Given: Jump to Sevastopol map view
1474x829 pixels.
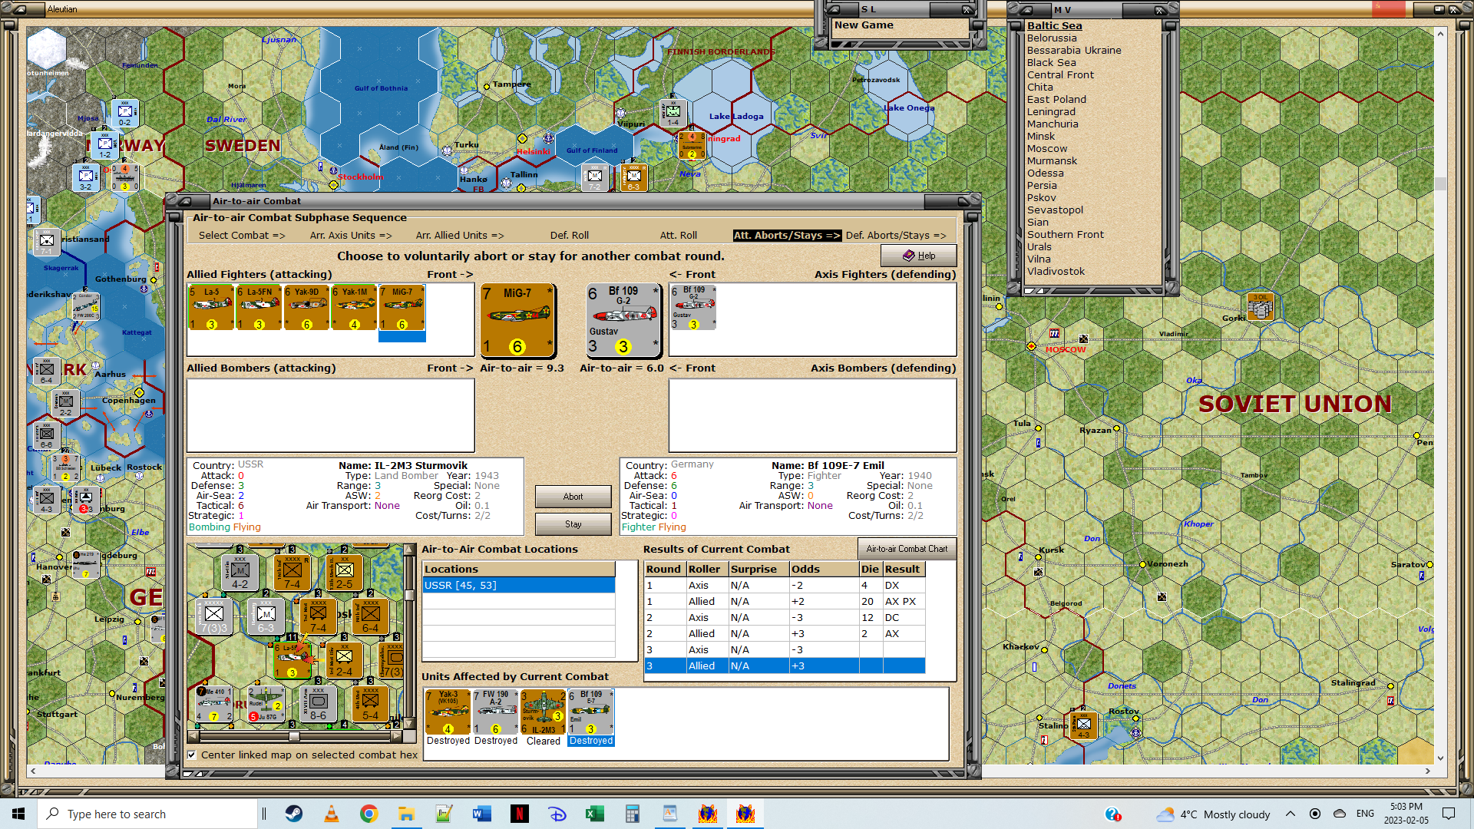Looking at the screenshot, I should (x=1055, y=210).
